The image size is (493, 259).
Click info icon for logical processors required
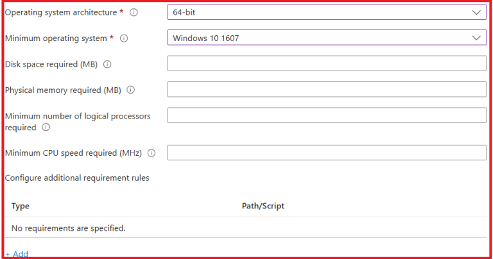(46, 128)
